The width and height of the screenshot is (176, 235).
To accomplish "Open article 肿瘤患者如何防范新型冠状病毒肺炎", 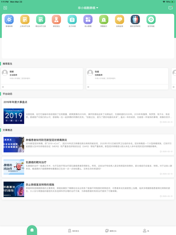I will (x=88, y=145).
